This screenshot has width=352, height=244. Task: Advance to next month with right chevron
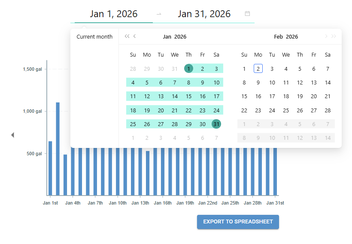[x=326, y=36]
